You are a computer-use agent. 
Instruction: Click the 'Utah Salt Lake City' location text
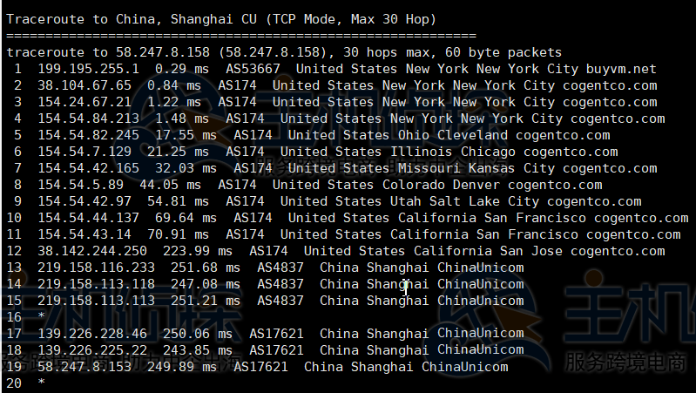(x=464, y=201)
